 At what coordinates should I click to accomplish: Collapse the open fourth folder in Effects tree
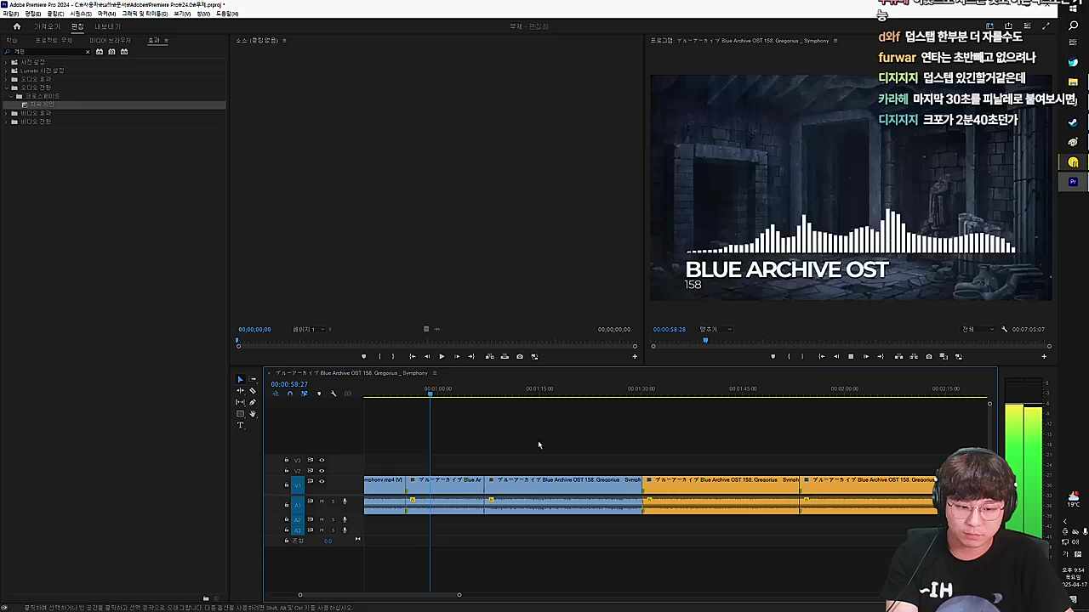pos(7,88)
